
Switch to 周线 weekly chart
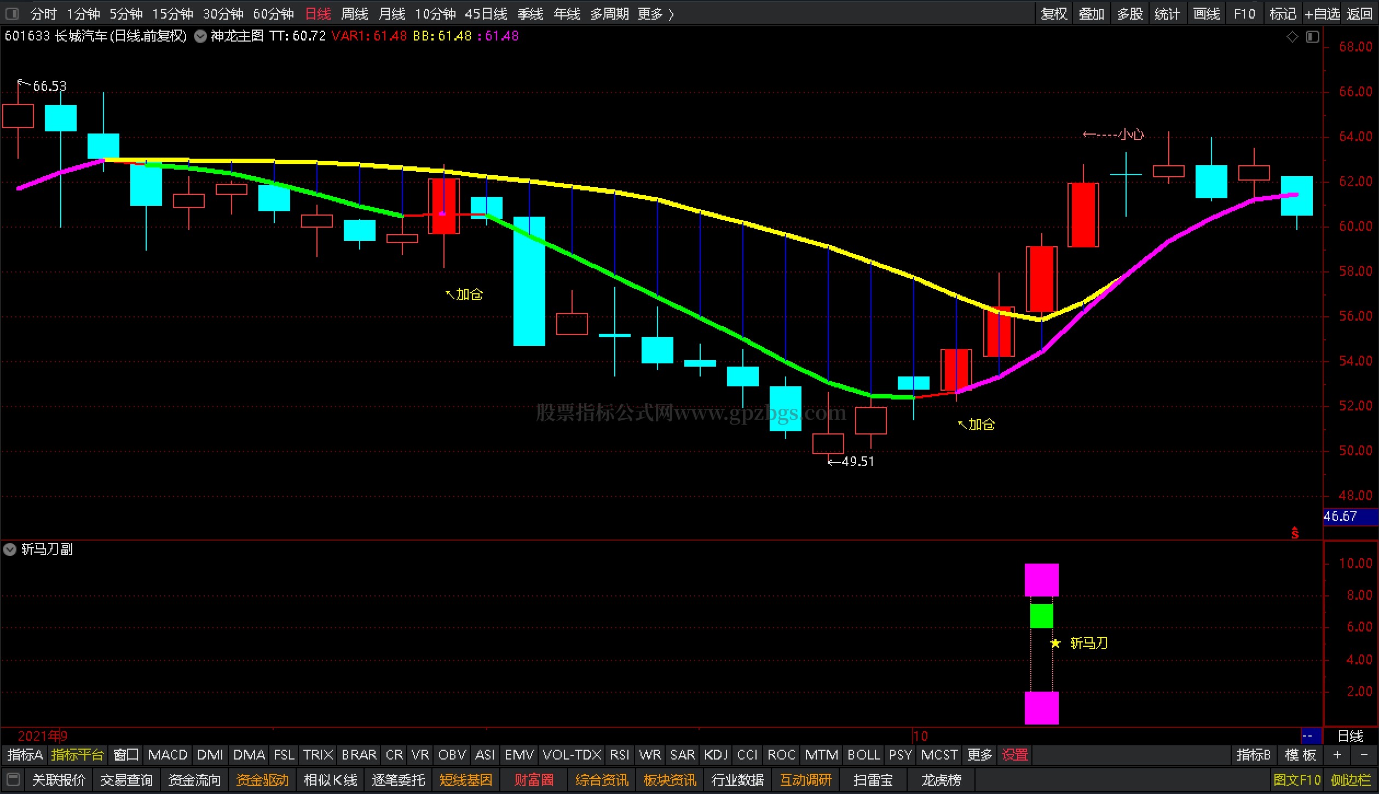tap(354, 14)
